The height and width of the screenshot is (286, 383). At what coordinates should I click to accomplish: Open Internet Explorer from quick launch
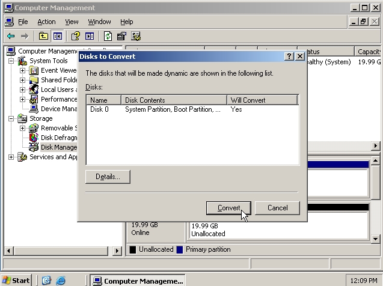61,281
